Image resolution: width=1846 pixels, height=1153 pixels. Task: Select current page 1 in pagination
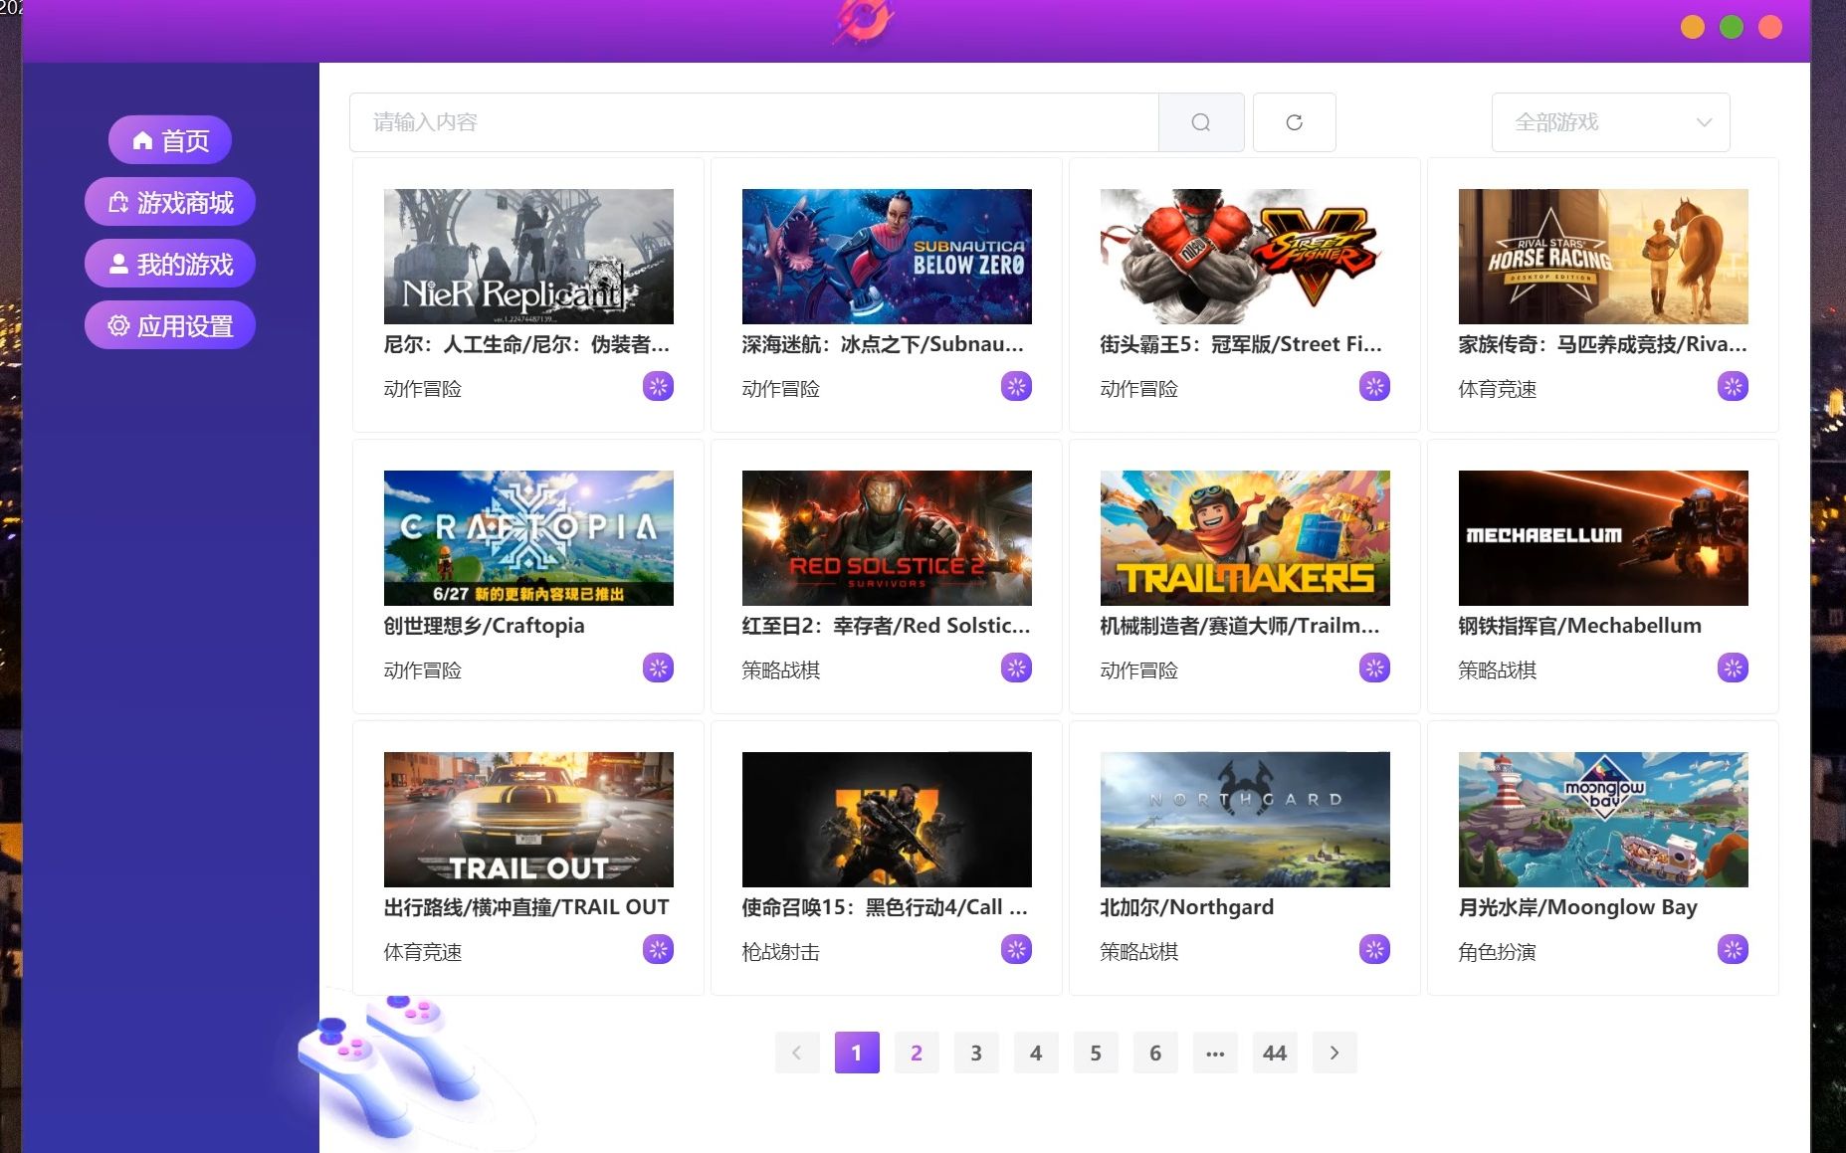857,1053
